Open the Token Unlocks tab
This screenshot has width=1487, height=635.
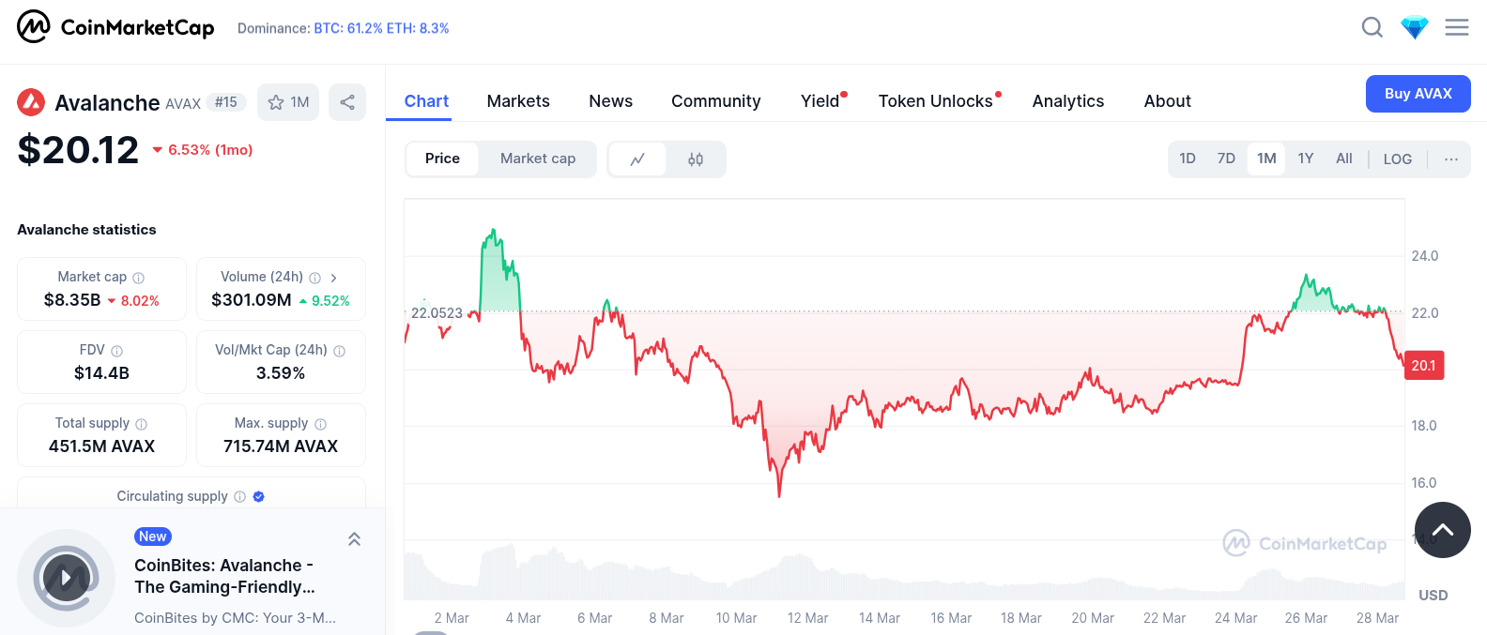point(936,101)
